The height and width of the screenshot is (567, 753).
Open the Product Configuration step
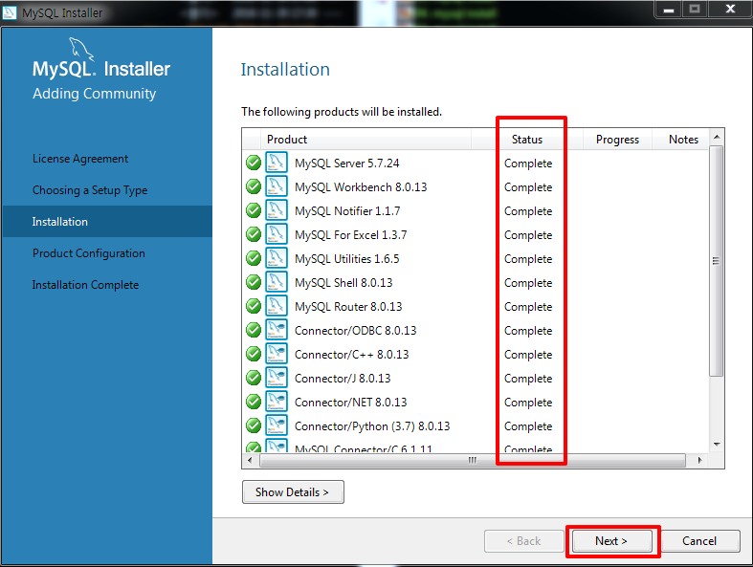[x=89, y=253]
